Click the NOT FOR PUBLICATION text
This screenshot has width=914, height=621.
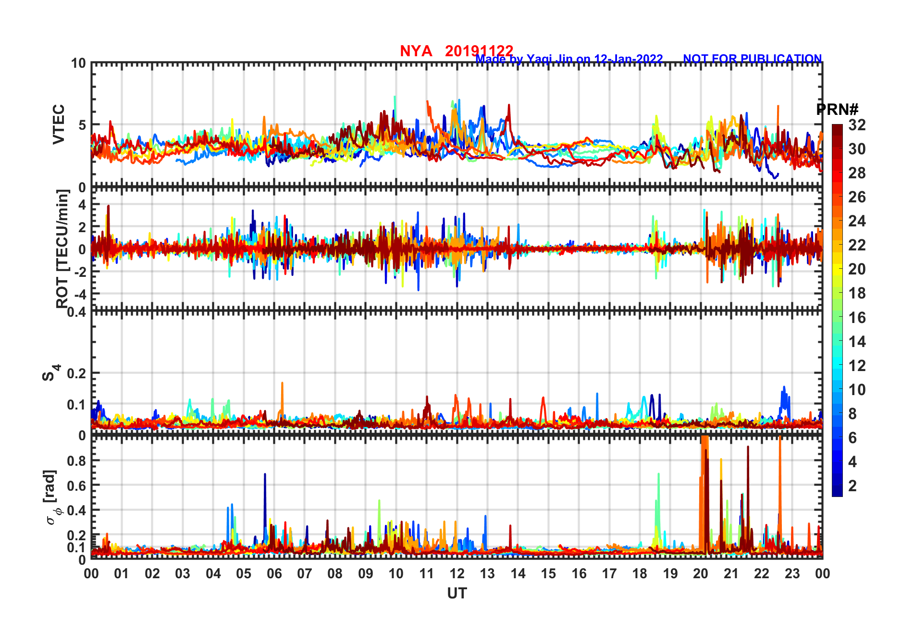pos(752,59)
